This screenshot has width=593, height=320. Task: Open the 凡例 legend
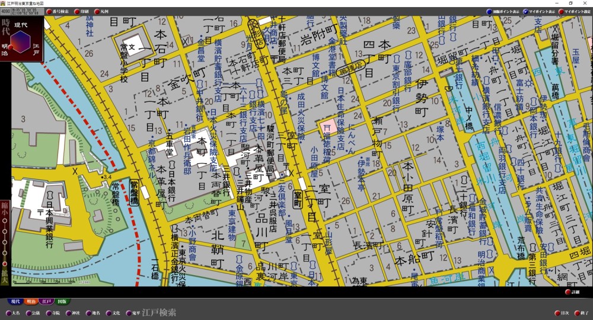click(x=97, y=11)
